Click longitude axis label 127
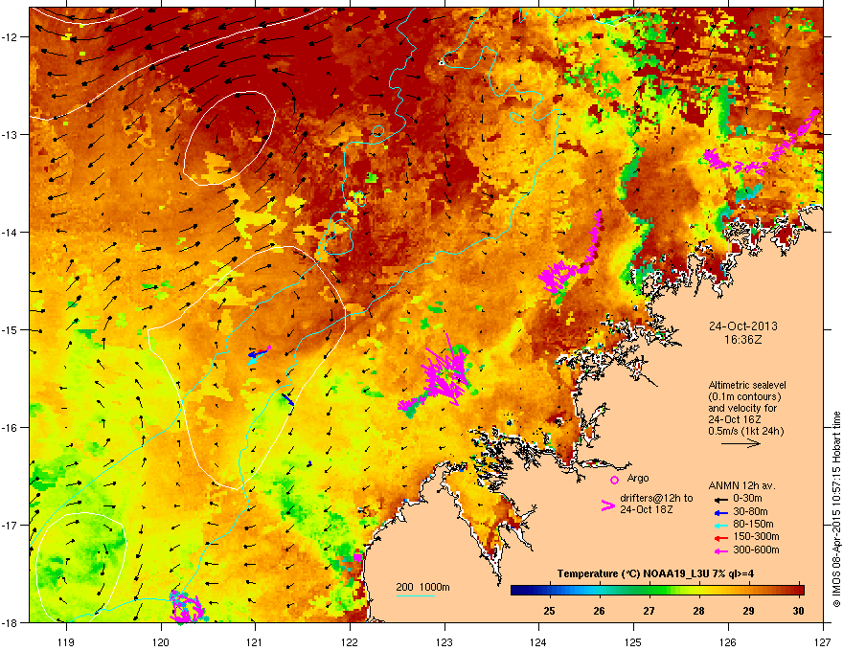Screen dimensions: 843x651 pos(823,641)
